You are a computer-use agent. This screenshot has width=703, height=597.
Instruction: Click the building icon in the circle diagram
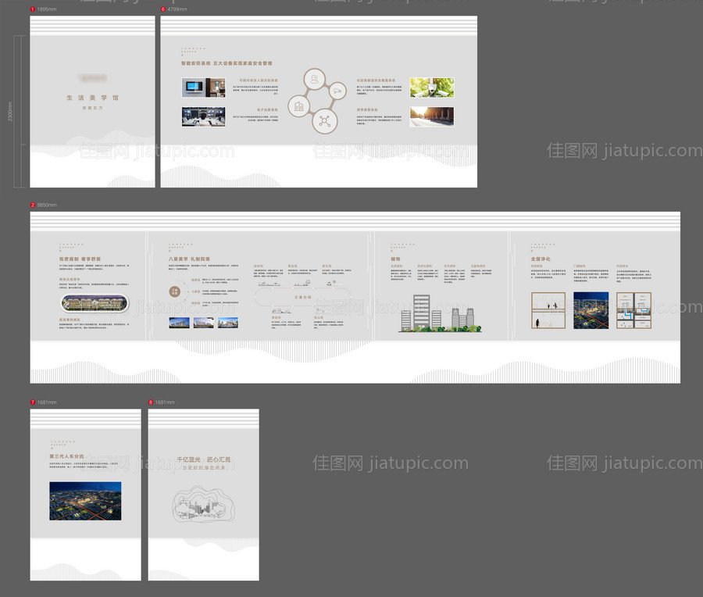pyautogui.click(x=299, y=105)
